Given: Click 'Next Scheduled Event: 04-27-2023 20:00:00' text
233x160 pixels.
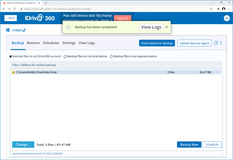Looking at the screenshot, I should [x=38, y=154].
